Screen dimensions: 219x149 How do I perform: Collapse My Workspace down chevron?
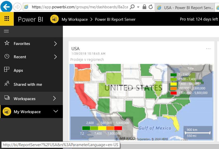pos(56,111)
